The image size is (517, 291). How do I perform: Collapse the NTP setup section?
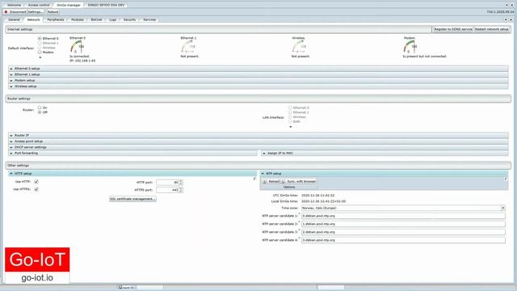pyautogui.click(x=385, y=174)
